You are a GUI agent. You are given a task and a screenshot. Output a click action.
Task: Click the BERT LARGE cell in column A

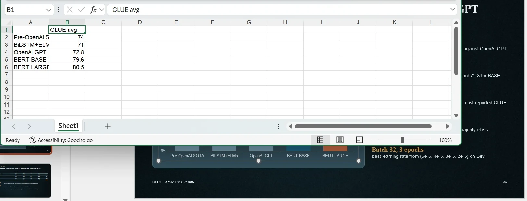click(31, 67)
